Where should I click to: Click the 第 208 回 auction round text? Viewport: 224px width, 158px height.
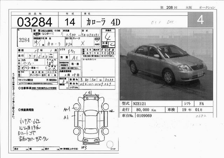point(169,8)
